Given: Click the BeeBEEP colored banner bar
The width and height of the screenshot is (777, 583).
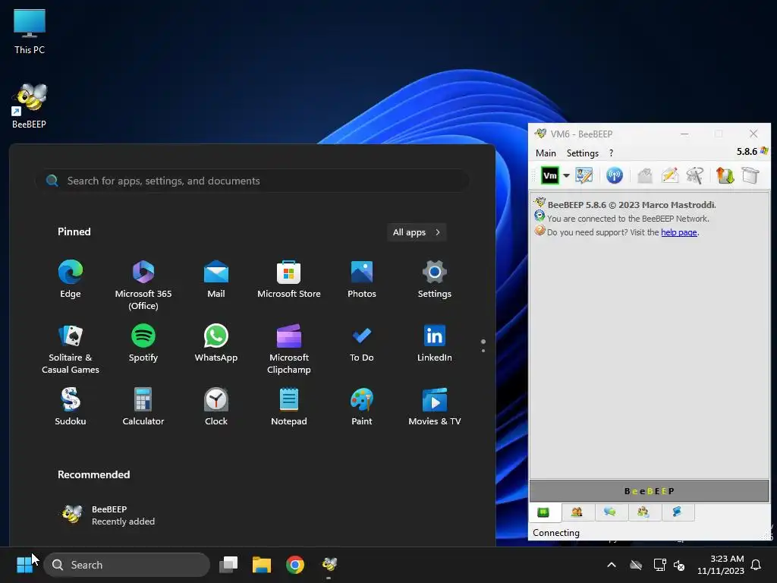Looking at the screenshot, I should 650,491.
